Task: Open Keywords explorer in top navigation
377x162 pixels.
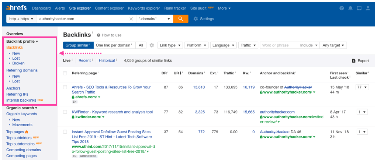Action: click(144, 8)
